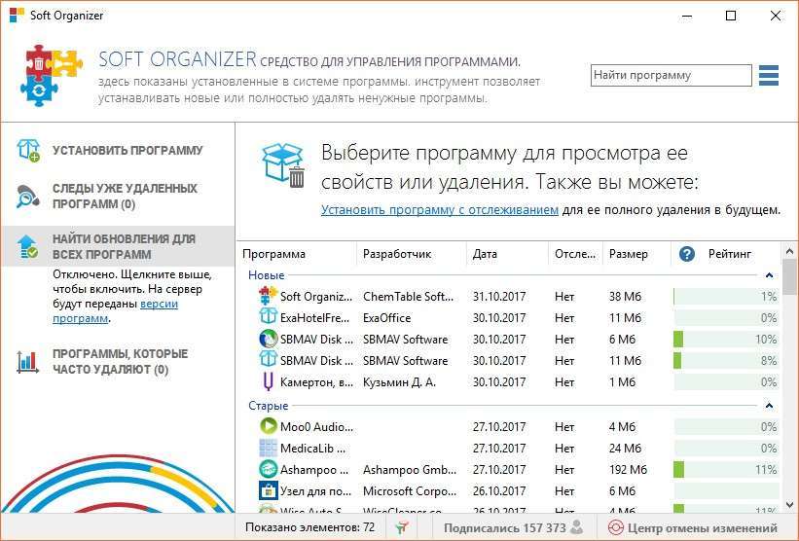Click the install program box icon

coord(28,150)
